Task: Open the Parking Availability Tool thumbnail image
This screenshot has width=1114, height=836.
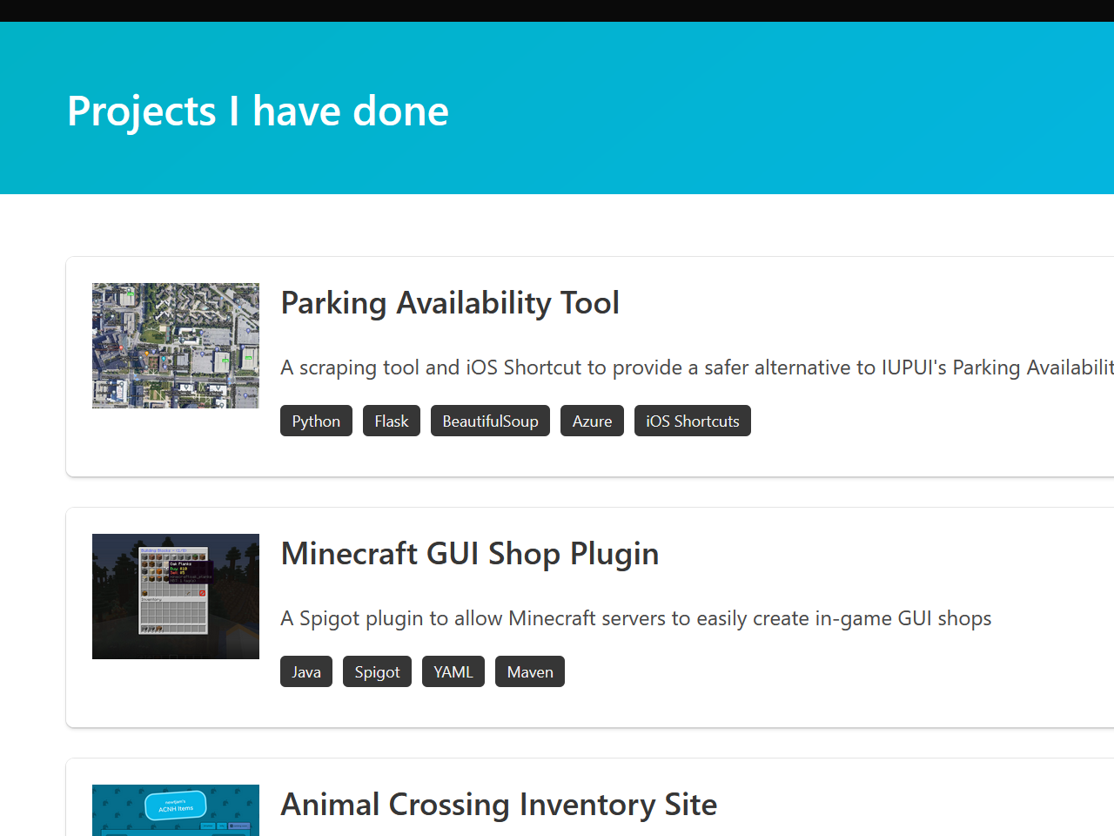Action: pos(176,346)
